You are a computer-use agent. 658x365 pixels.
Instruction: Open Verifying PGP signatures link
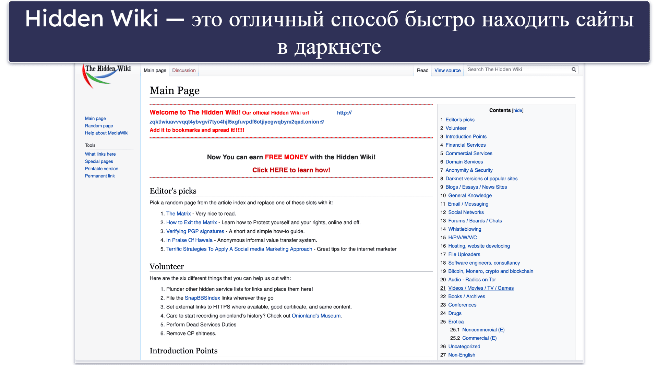(x=195, y=231)
